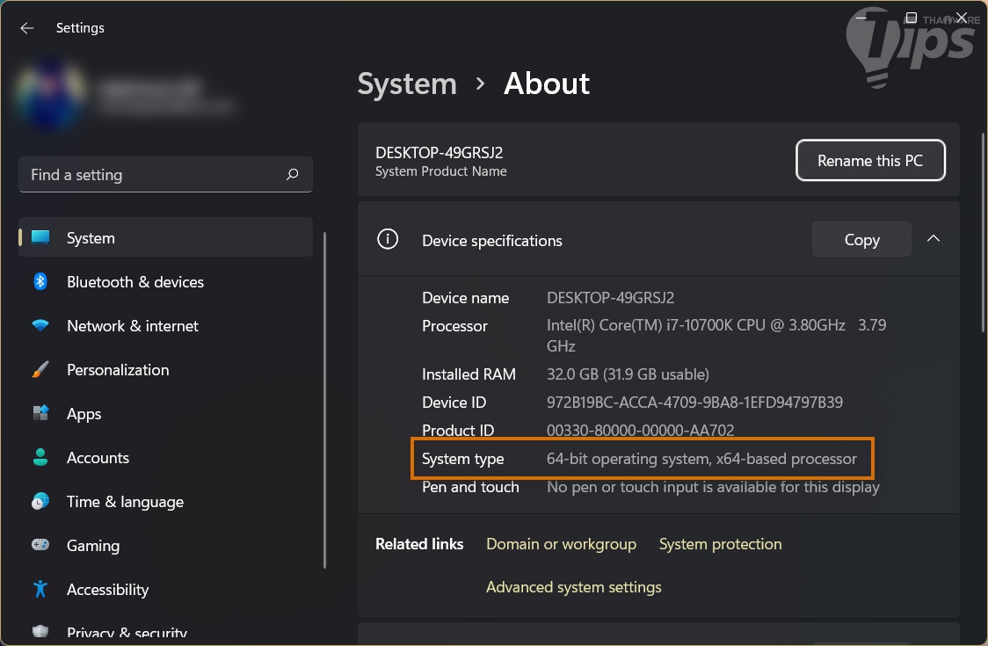Select System in the sidebar
988x646 pixels.
91,238
